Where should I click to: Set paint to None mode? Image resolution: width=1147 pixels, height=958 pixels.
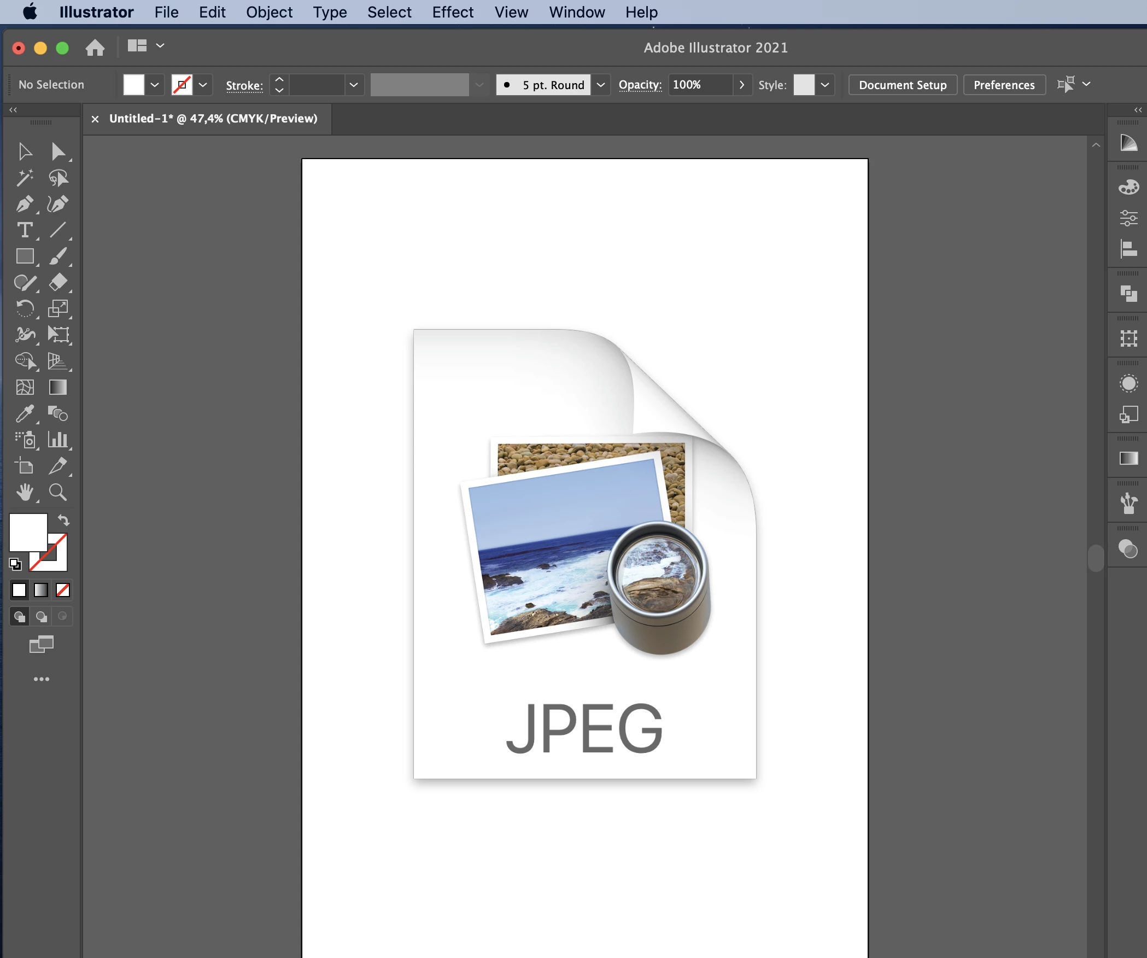(63, 590)
